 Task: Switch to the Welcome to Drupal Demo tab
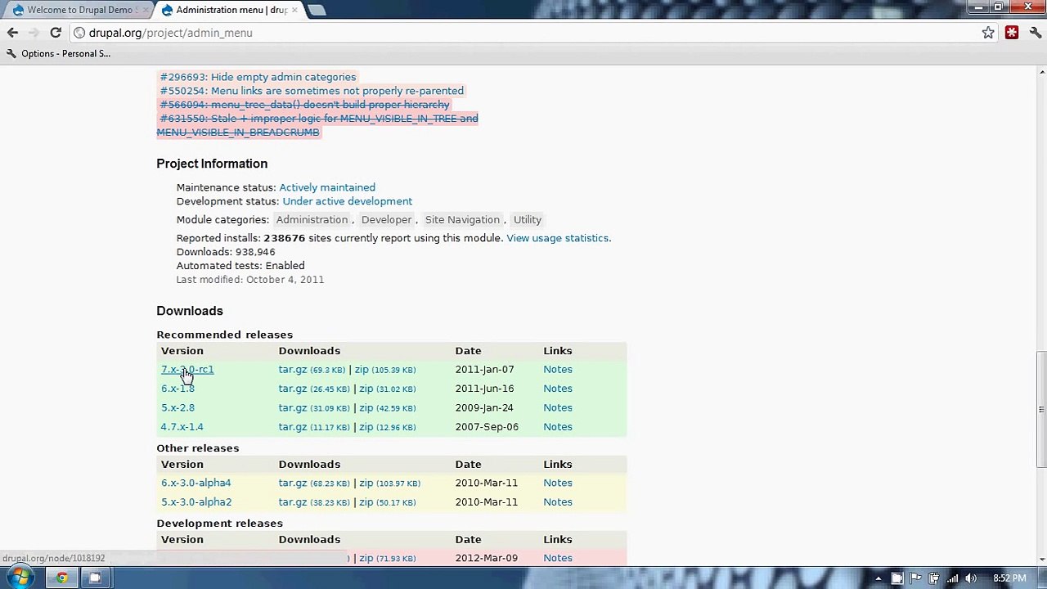[79, 10]
